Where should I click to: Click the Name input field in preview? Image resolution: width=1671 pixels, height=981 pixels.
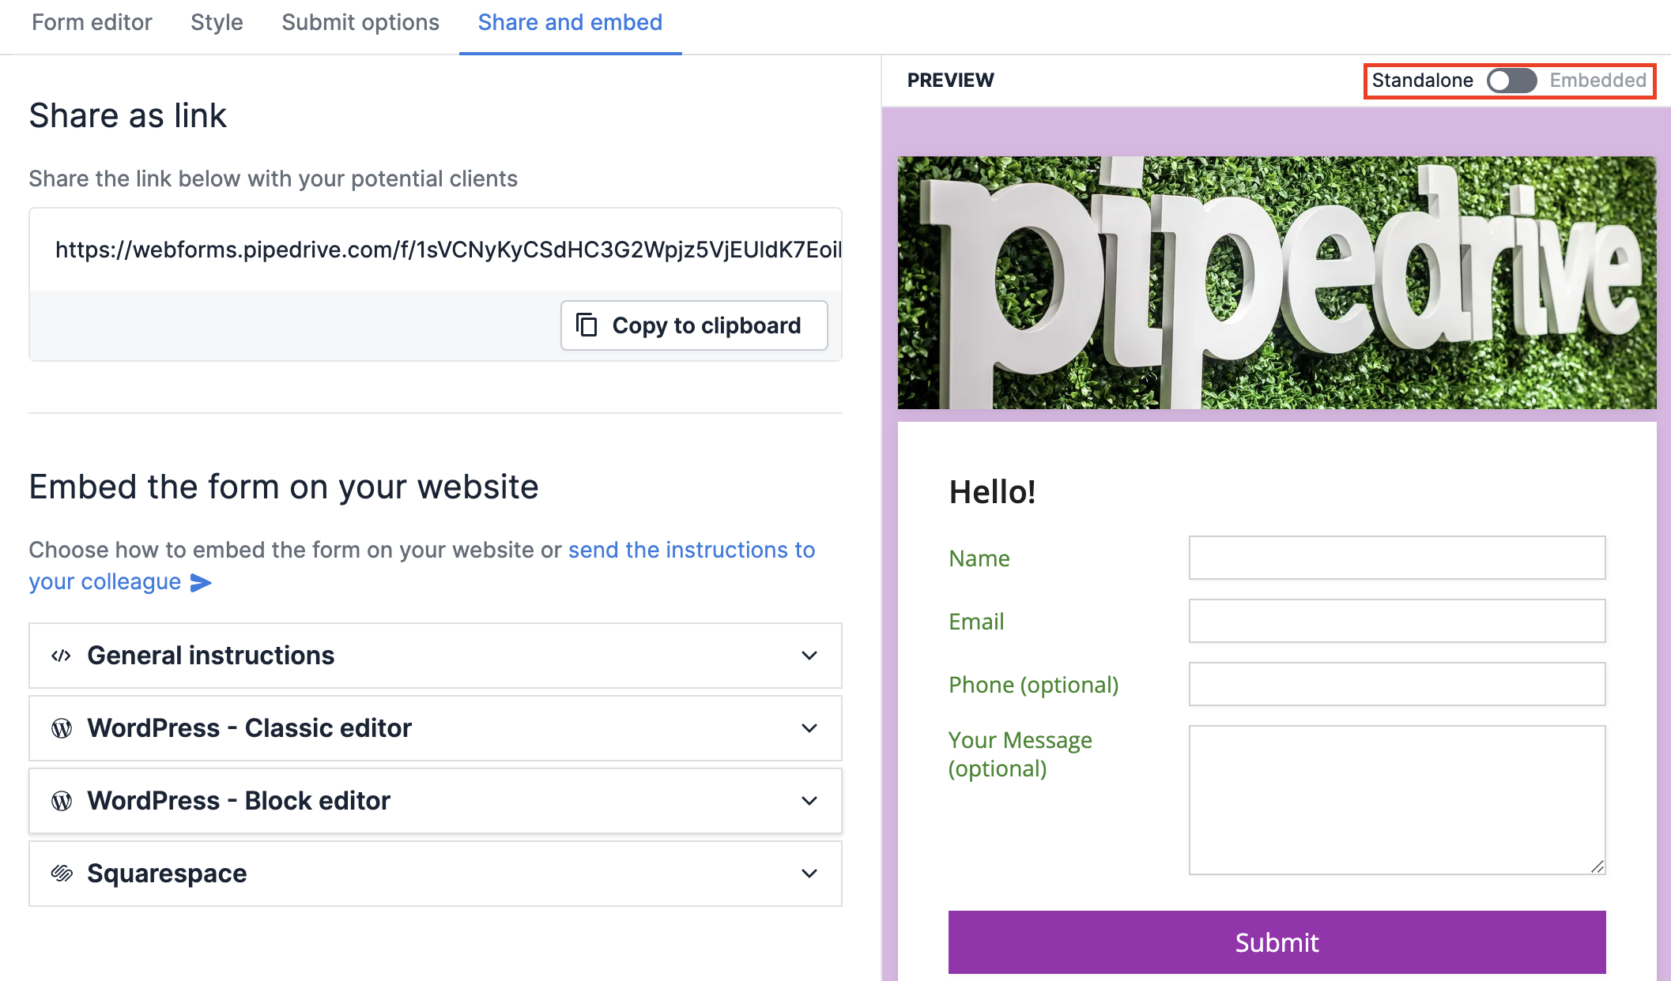pyautogui.click(x=1397, y=558)
